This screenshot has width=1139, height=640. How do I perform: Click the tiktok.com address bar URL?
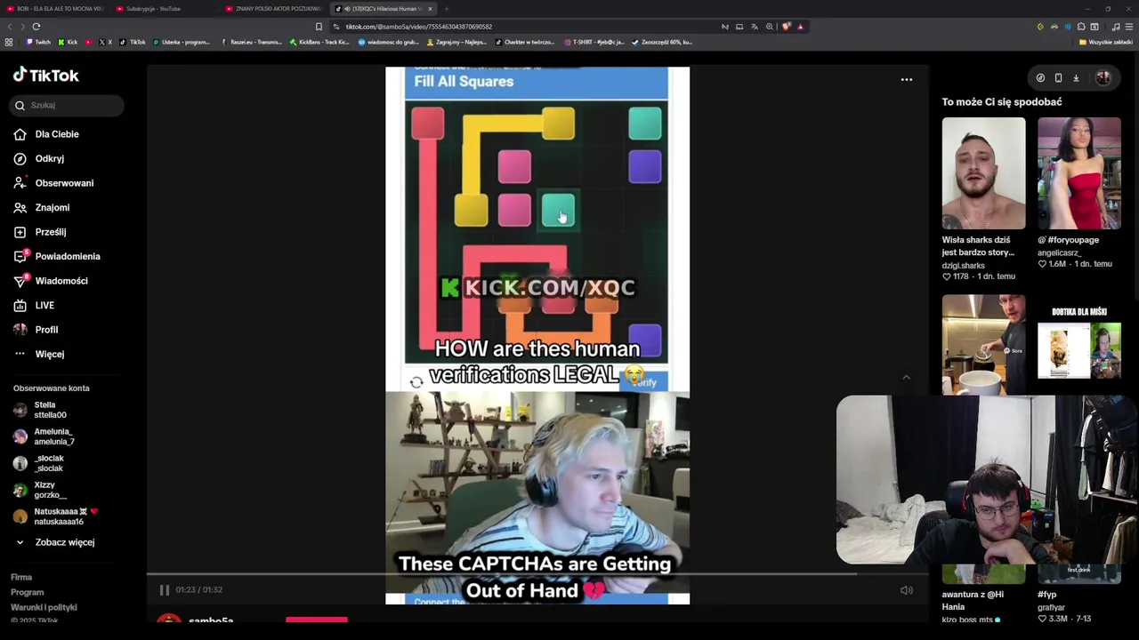click(x=419, y=27)
